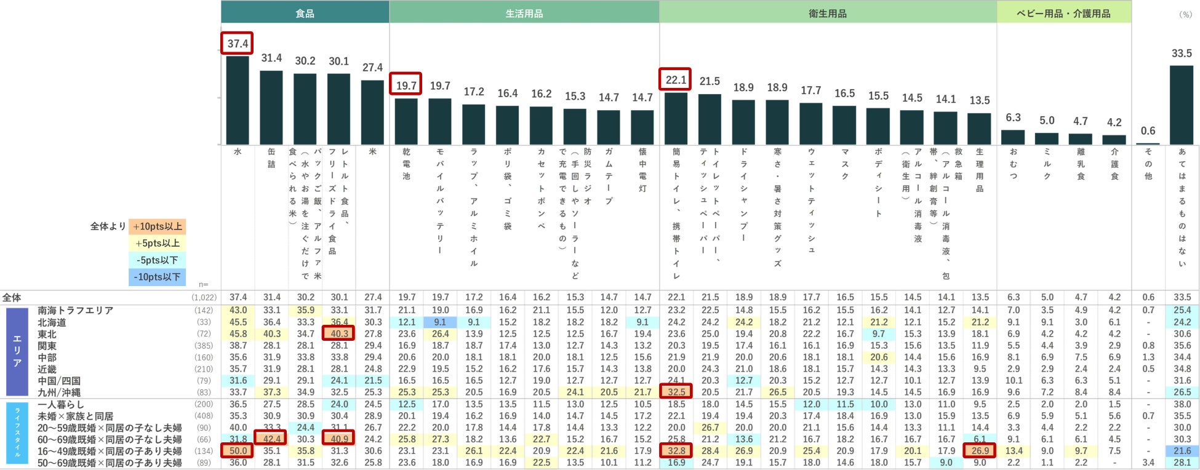Viewport: 1200px width, 470px height.
Task: Click the (408) sample size value
Action: [204, 416]
